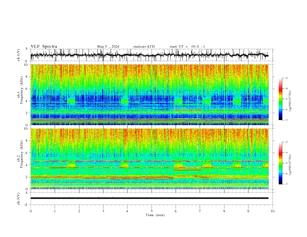
Task: Click tick "2" on the Time axis
Action: click(x=79, y=211)
